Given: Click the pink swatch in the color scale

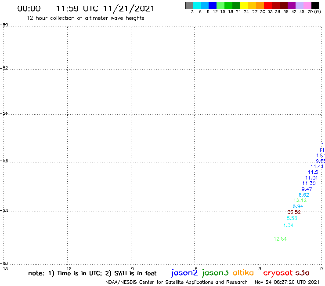Looking at the screenshot, I should click(x=307, y=5).
